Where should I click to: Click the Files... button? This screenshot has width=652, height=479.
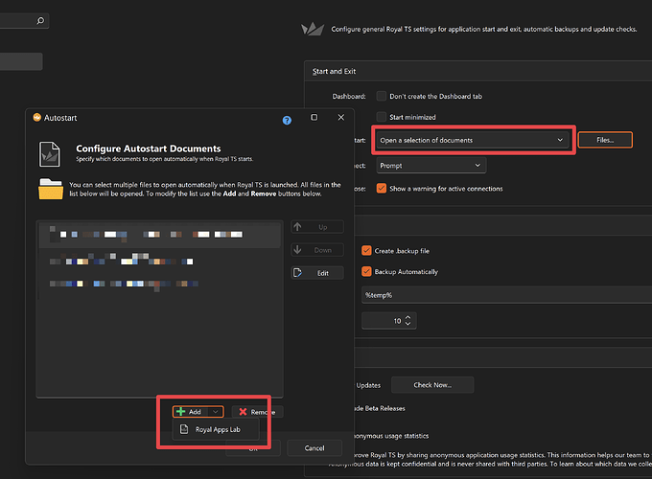point(605,140)
